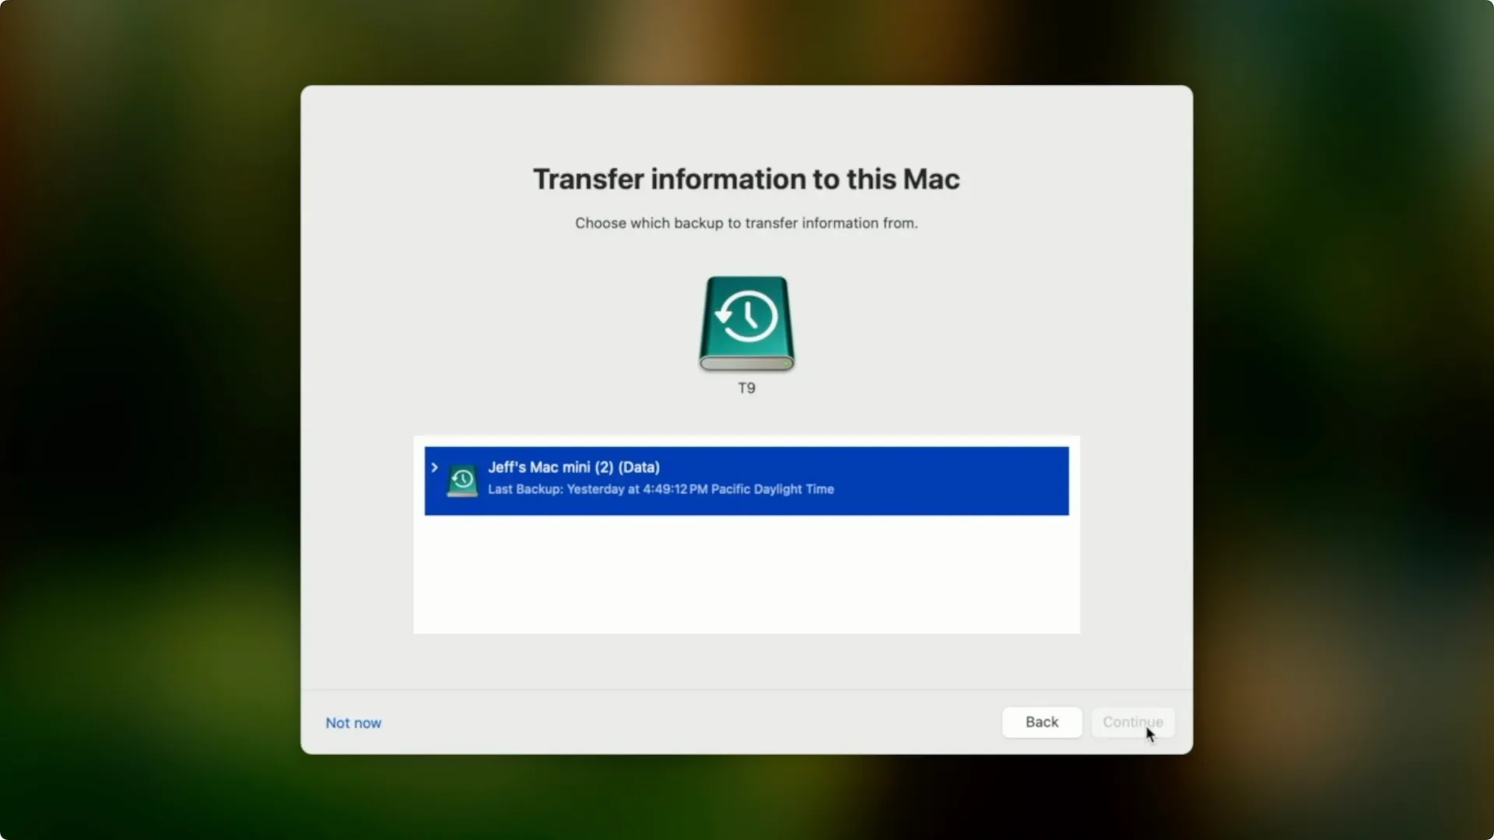Click empty white space in backup list
1494x840 pixels.
pos(746,574)
